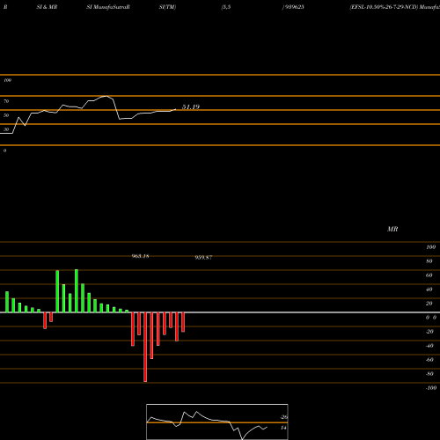
Task: Click the tallest red histogram bar
Action: point(145,347)
